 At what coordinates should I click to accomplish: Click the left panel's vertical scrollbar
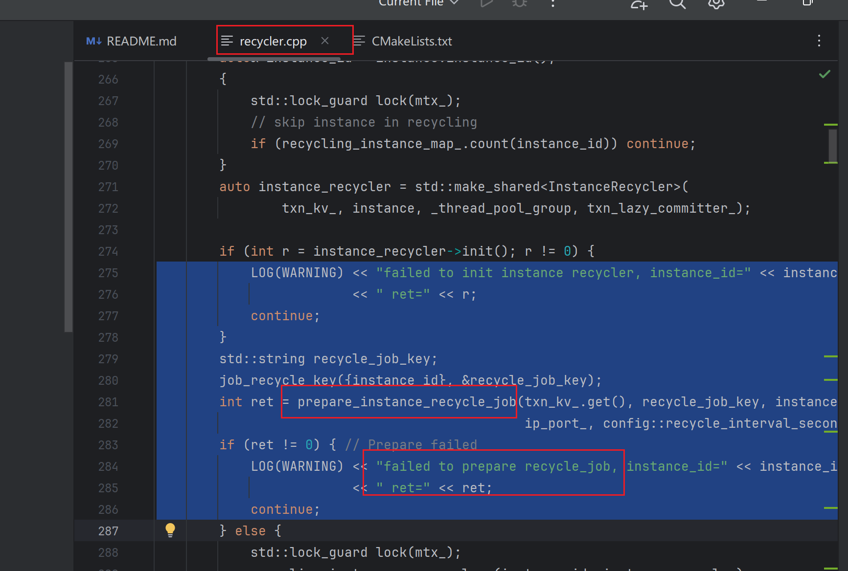pos(69,197)
